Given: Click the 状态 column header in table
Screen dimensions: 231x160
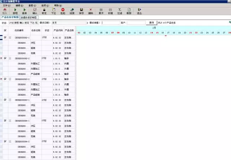Looking at the screenshot, I should pos(47,31).
